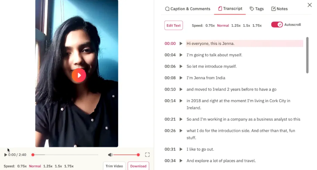Set transcript speed to 1.25x
Screen dimensions: 317x170
click(x=236, y=25)
